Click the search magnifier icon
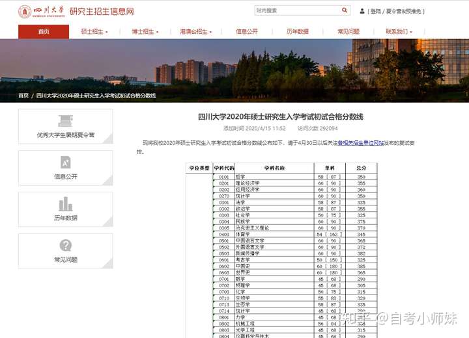 [x=345, y=10]
